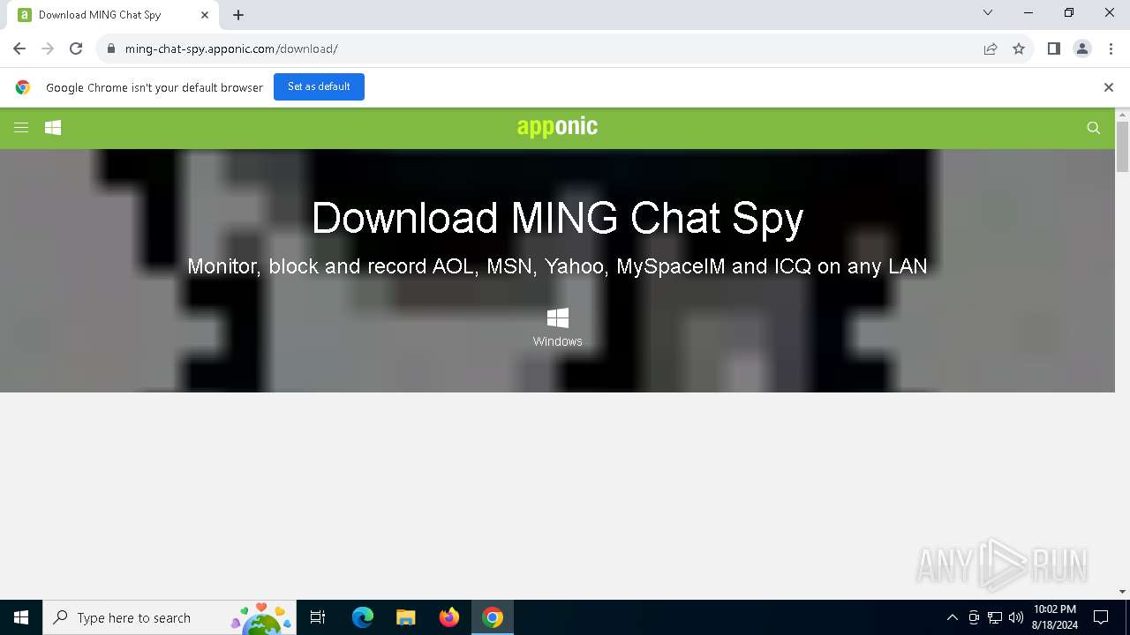Screen dimensions: 1130x635
Task: Open a new browser tab
Action: pos(238,15)
